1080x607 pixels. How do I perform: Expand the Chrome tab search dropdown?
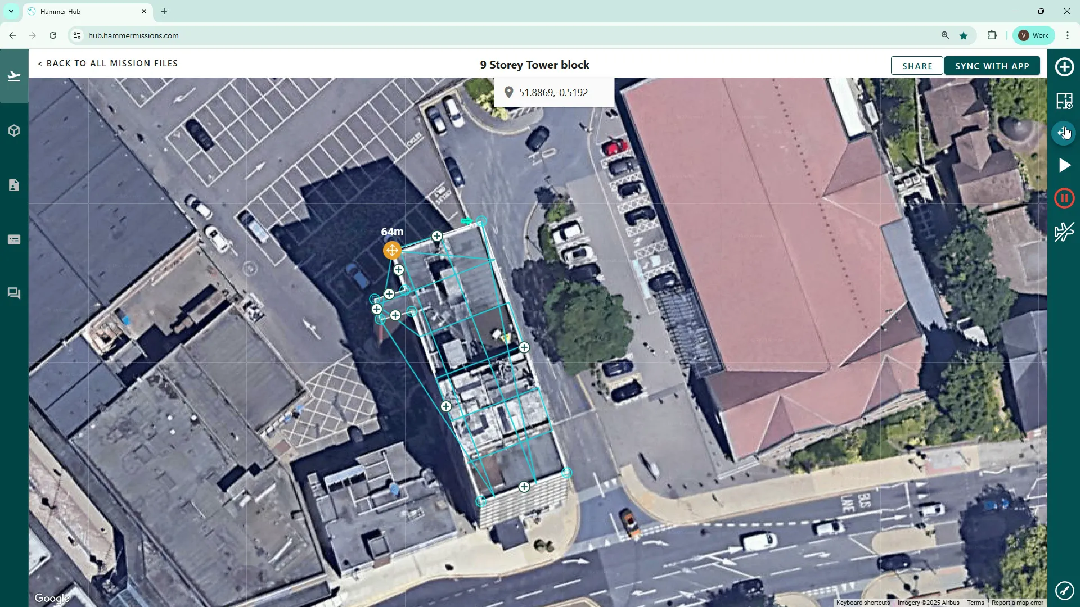(x=11, y=11)
